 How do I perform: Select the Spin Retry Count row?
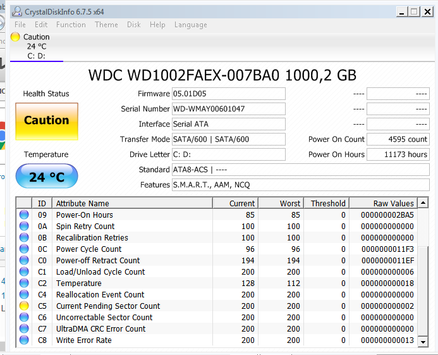(217, 226)
